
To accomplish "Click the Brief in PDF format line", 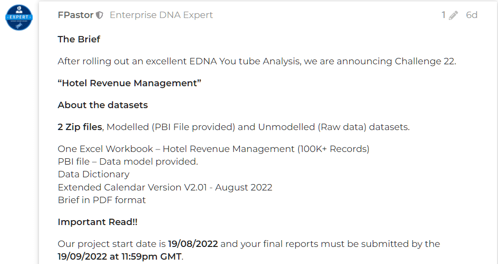I will (102, 200).
